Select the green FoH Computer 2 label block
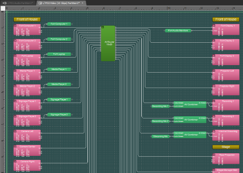Screen dimensions: 243x173 [59, 39]
